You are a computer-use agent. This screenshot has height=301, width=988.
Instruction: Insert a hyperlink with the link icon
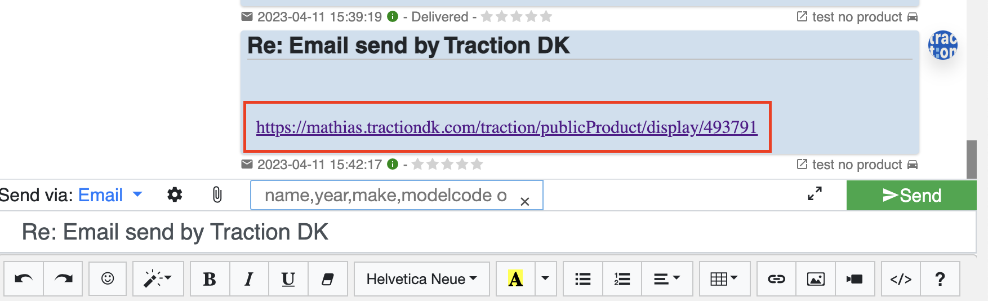pyautogui.click(x=777, y=279)
